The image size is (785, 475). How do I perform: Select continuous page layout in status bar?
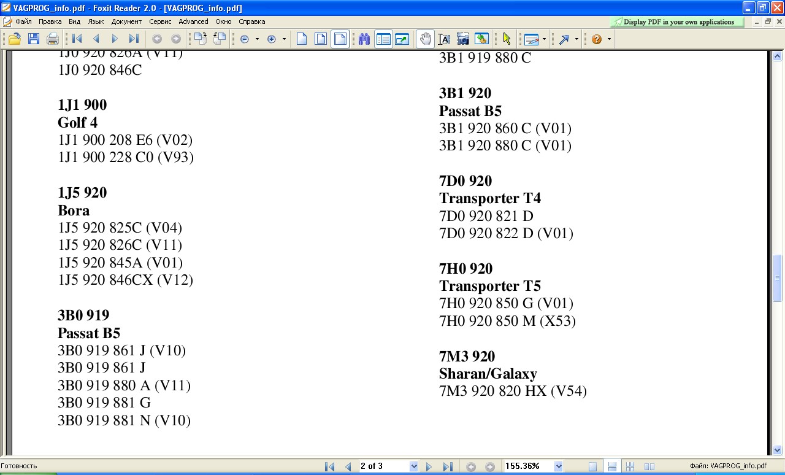coord(611,466)
